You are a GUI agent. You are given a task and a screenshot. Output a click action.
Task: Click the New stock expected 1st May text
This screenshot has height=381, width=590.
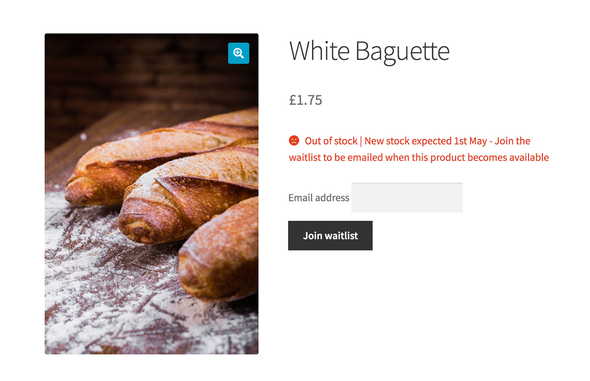point(426,141)
